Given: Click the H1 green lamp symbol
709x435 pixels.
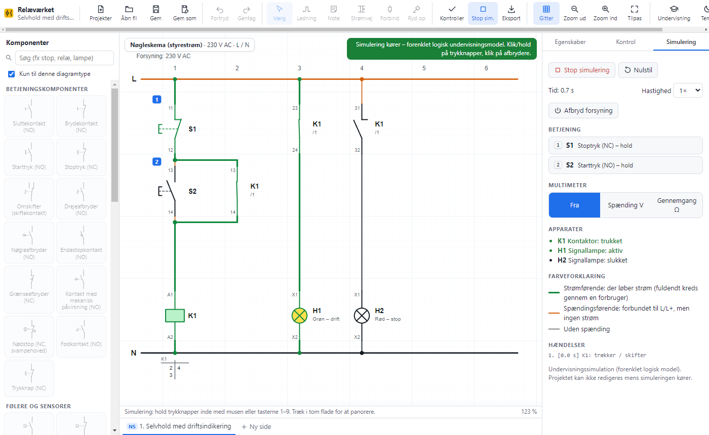Looking at the screenshot, I should click(x=299, y=316).
